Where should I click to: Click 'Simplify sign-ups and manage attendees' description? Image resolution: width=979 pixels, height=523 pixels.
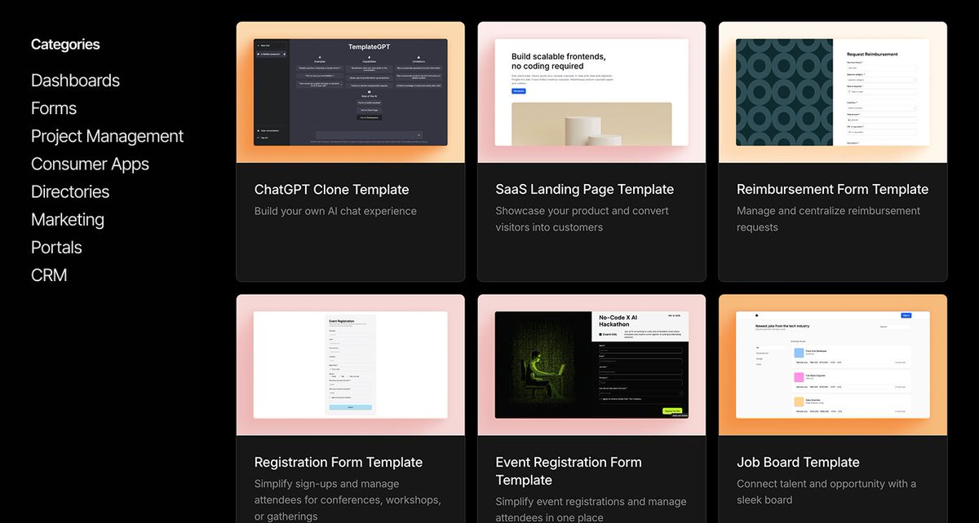(x=348, y=500)
